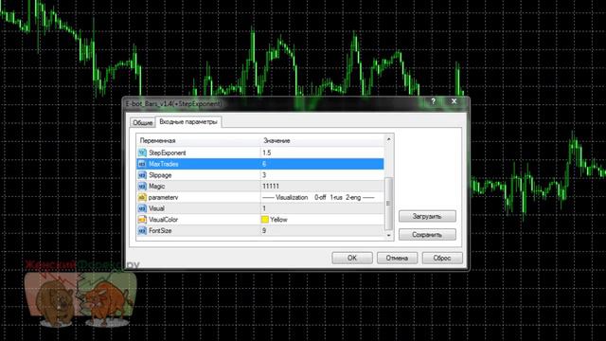Screen dimensions: 606x341
Task: Select the FontSize variable name
Action: pos(160,230)
